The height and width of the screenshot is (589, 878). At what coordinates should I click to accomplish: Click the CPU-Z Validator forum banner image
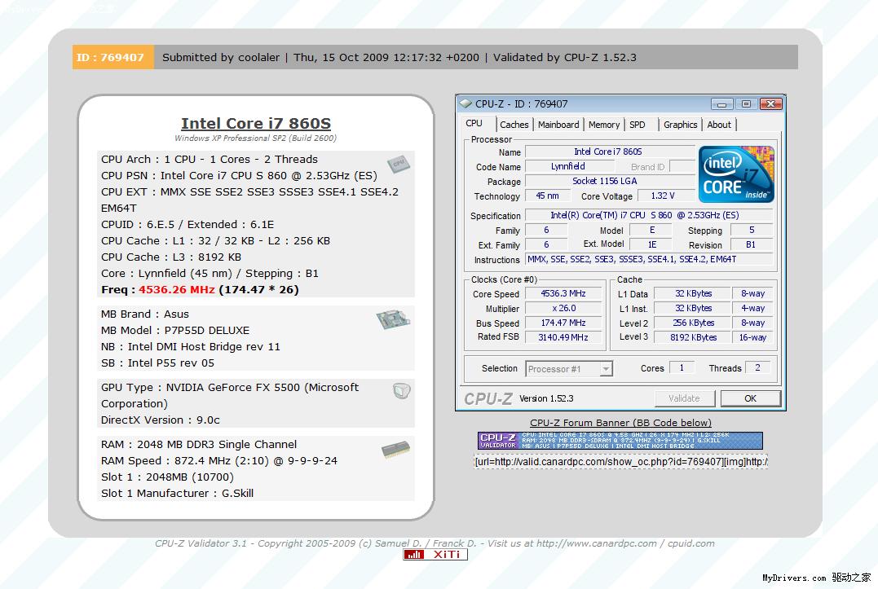pos(620,440)
